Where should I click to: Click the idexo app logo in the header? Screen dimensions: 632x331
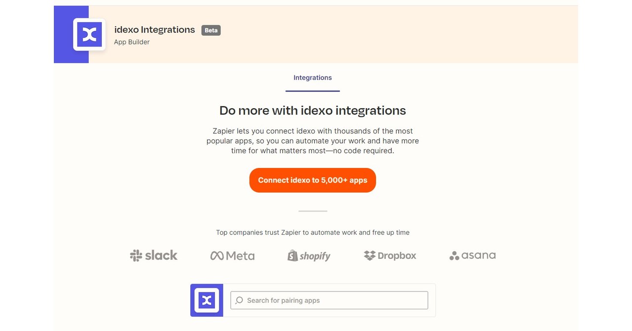tap(89, 34)
